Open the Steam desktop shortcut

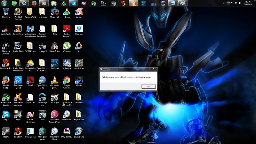pyautogui.click(x=6, y=133)
